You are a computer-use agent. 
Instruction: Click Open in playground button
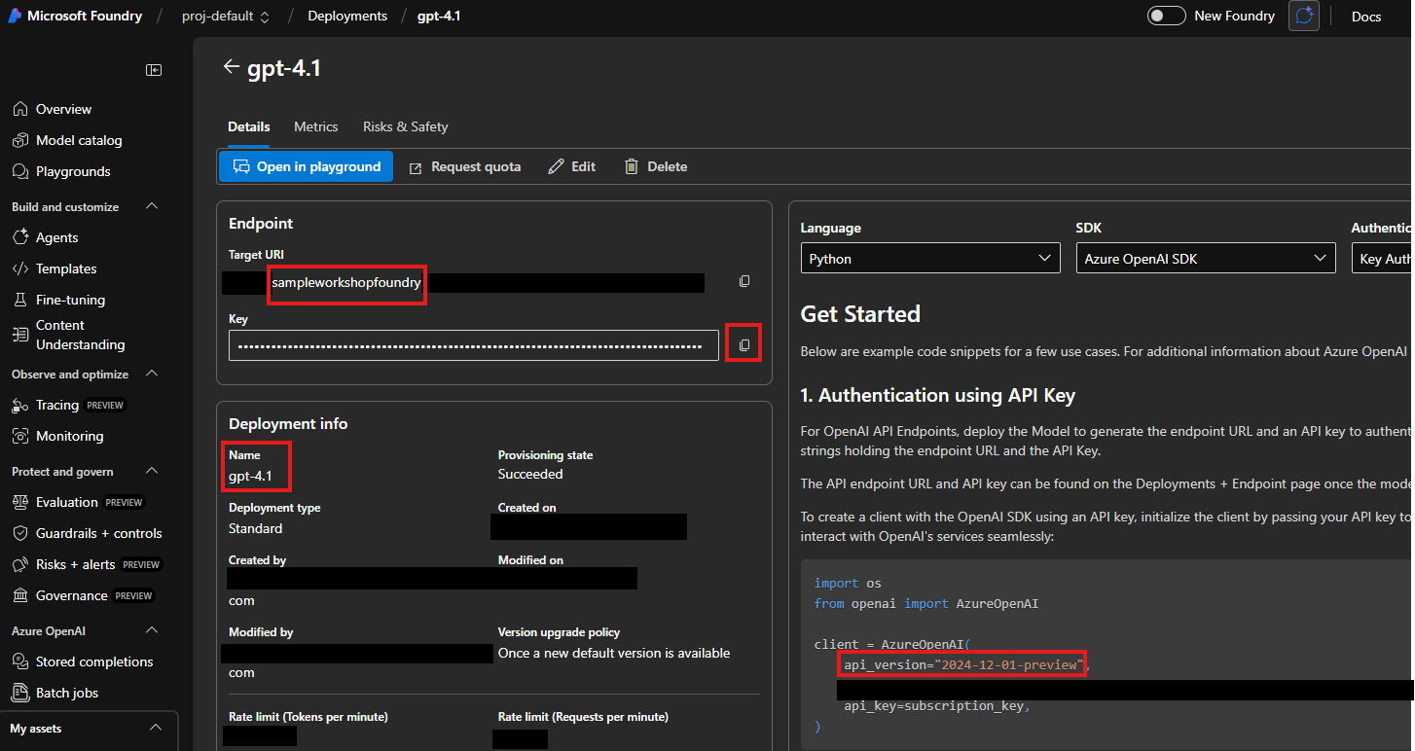point(306,166)
